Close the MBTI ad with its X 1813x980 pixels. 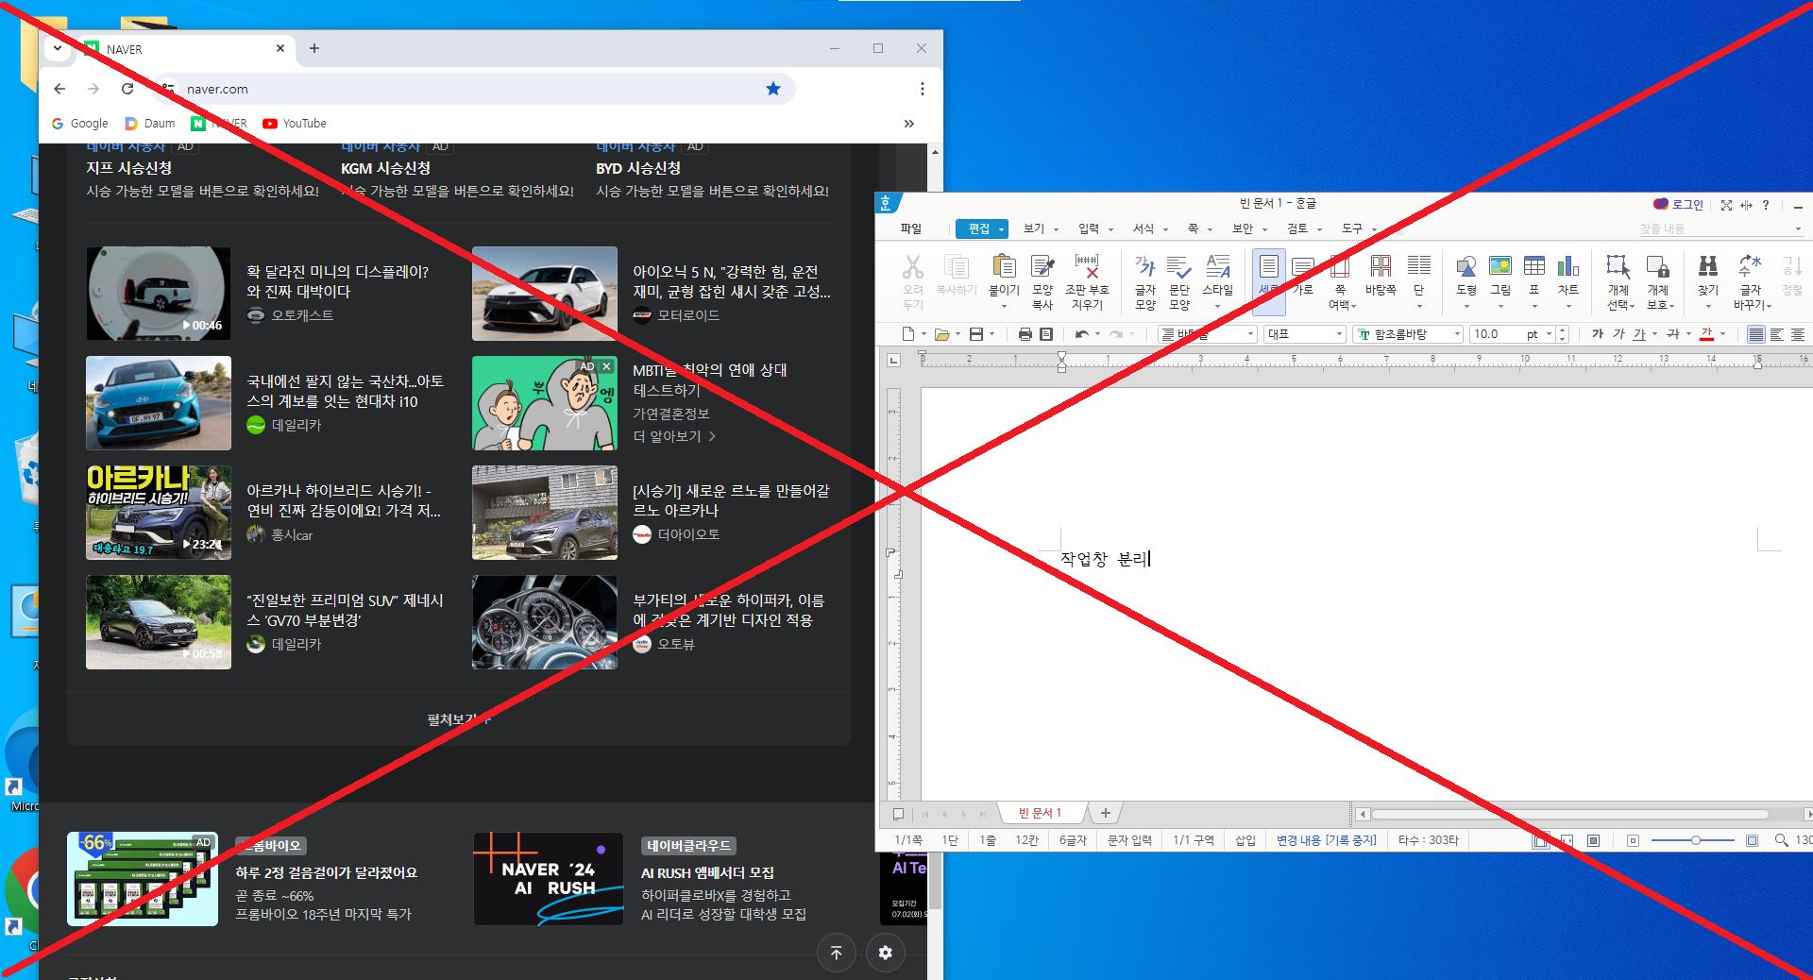point(607,366)
